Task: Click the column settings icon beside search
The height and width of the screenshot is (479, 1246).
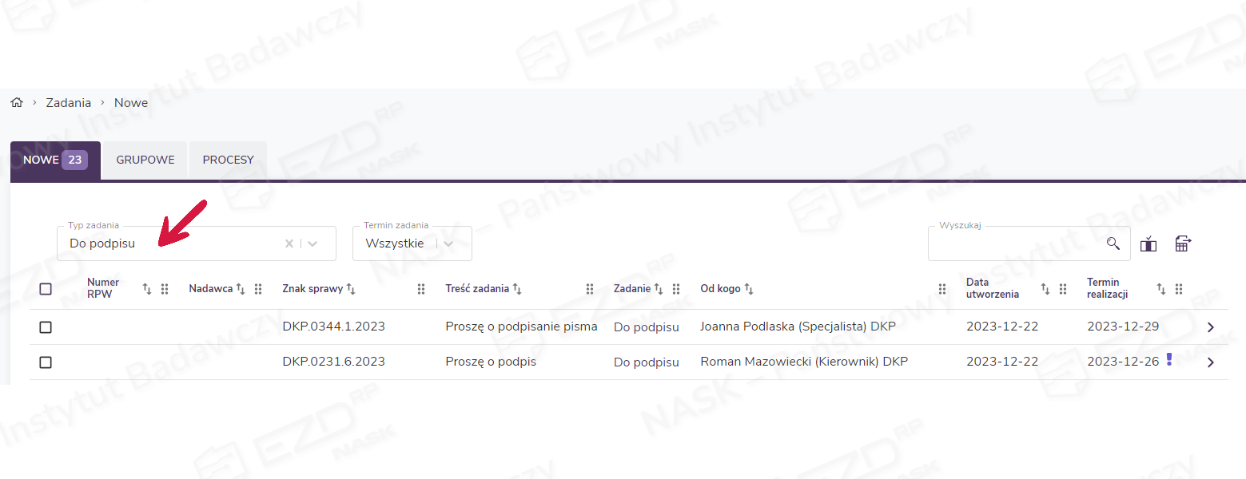Action: 1148,243
